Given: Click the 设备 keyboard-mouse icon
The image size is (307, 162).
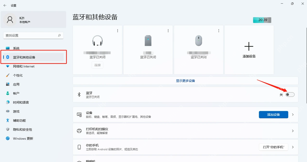Looking at the screenshot, I should 79,115.
